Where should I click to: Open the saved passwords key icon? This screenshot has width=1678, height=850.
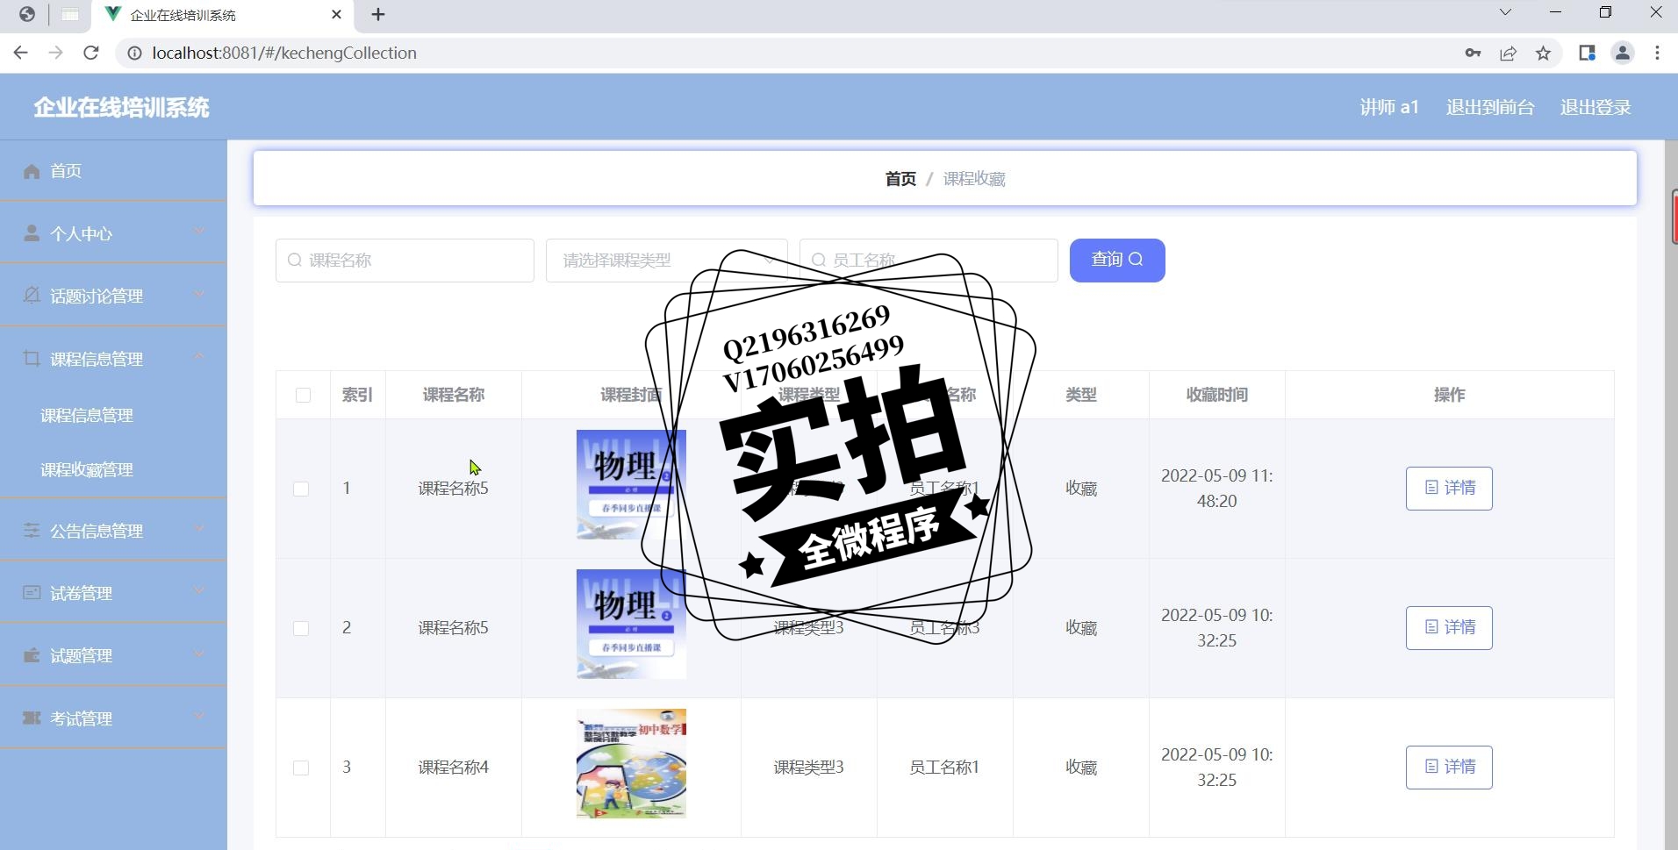point(1474,53)
